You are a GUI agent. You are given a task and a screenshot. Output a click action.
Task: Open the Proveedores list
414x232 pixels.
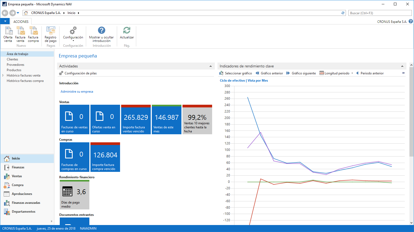[15, 65]
